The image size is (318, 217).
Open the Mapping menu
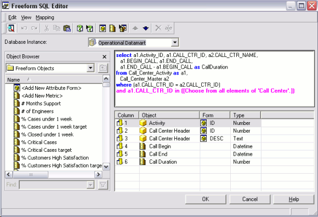click(45, 18)
